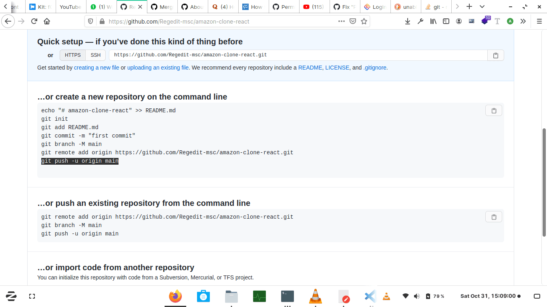Image resolution: width=547 pixels, height=307 pixels.
Task: Open the Firefox downloads panel
Action: (x=407, y=22)
